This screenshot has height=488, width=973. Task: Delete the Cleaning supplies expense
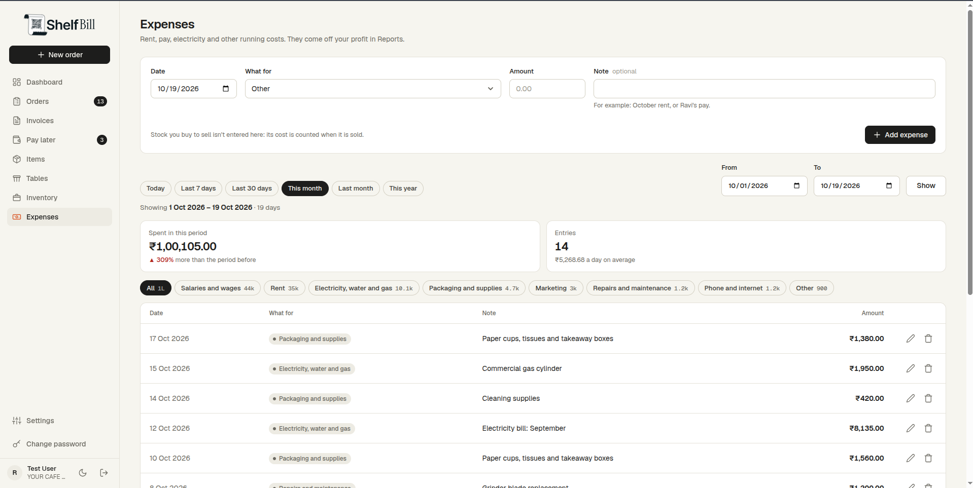pyautogui.click(x=928, y=398)
